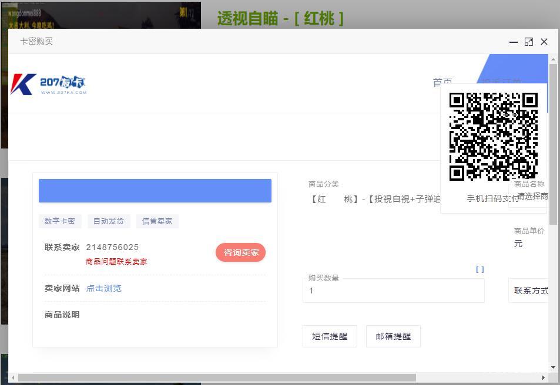Click the 咨询卖家 button
560x385 pixels.
(241, 252)
